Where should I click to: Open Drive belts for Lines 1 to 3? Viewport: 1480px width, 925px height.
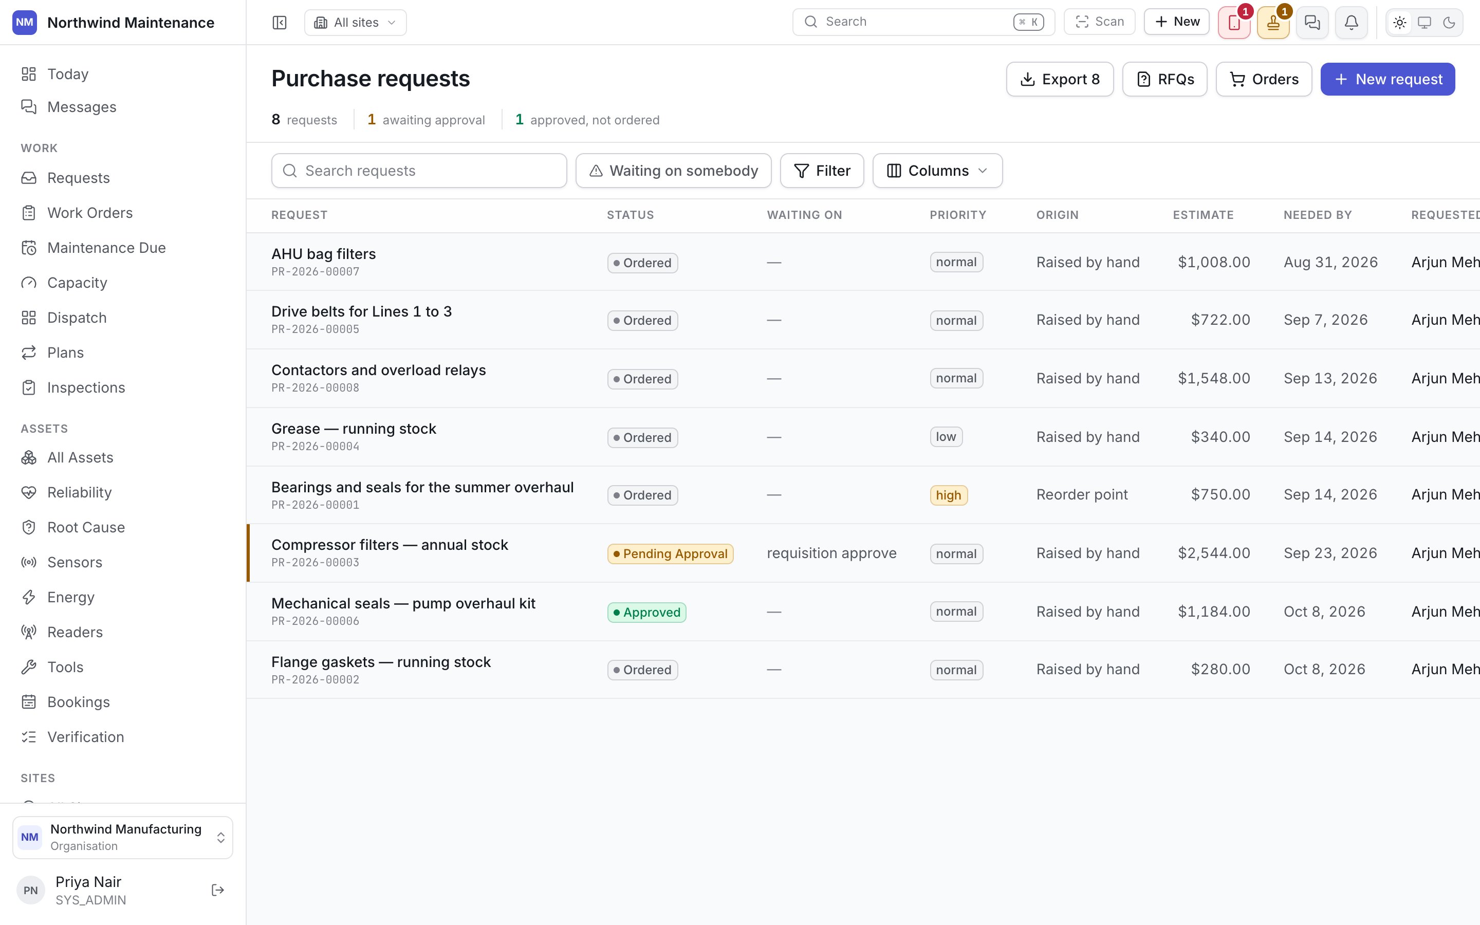click(361, 311)
